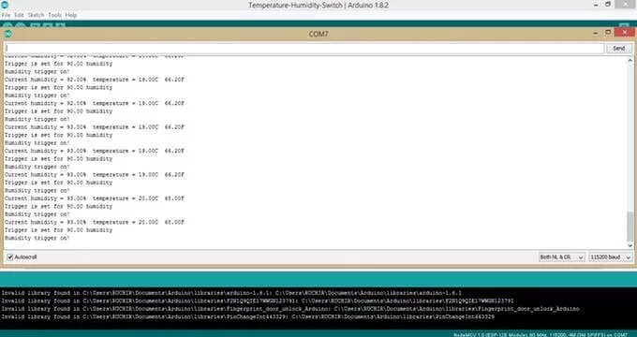The height and width of the screenshot is (337, 637).
Task: Click the NodeMCU 1.0 board status bar text
Action: pos(541,334)
